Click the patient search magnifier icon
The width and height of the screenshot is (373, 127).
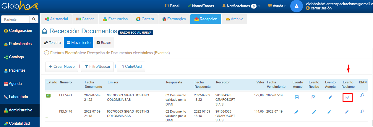click(x=34, y=19)
